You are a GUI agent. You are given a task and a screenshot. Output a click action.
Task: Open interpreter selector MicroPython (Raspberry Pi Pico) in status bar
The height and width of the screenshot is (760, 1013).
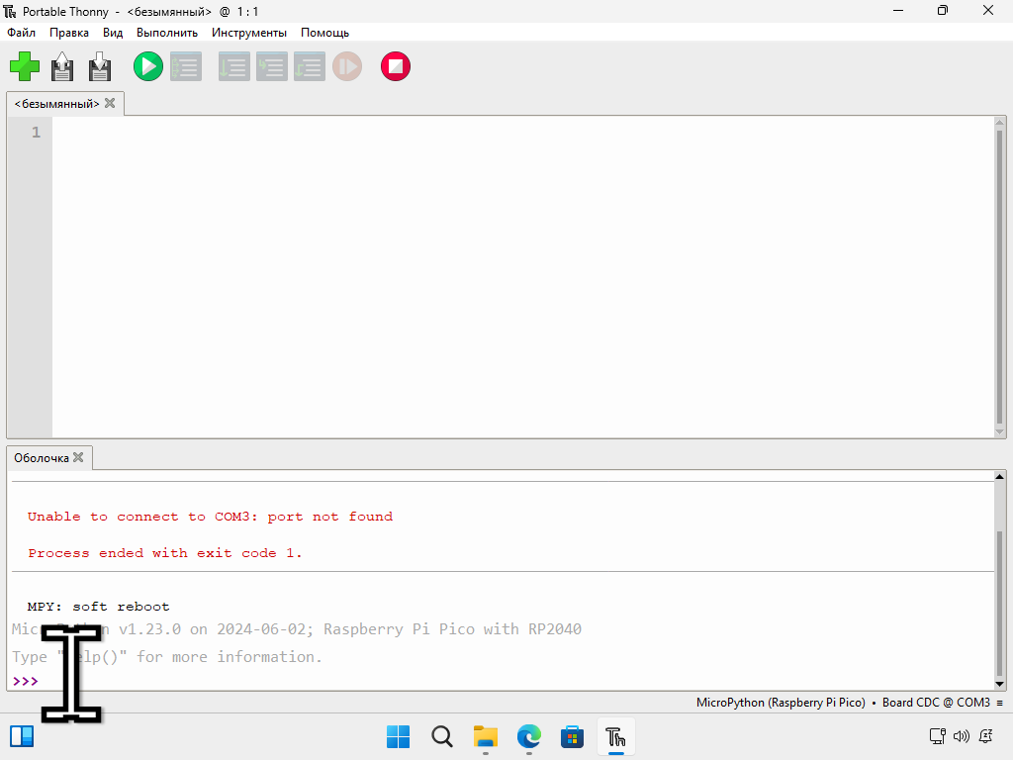[x=781, y=703]
